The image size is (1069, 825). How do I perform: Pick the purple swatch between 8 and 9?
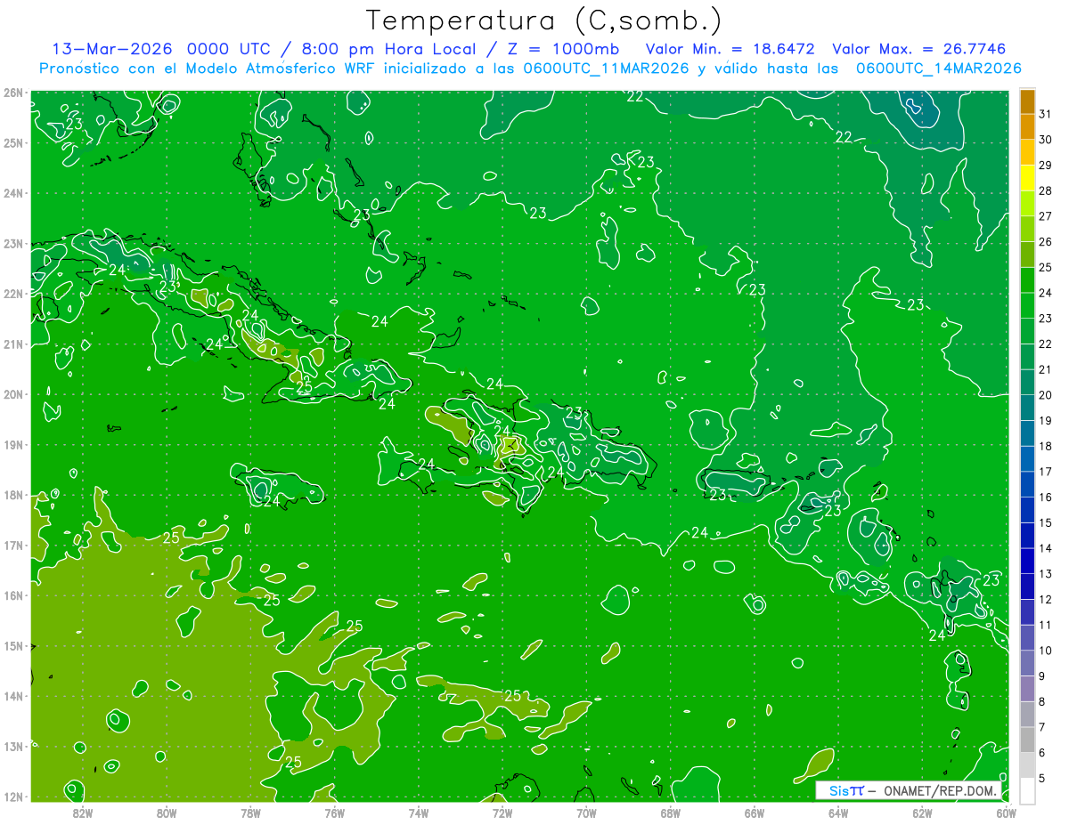1027,690
